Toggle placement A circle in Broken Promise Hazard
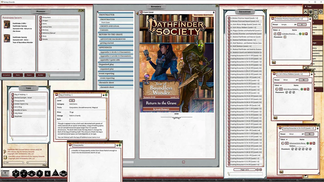This screenshot has width=324, height=182. [285, 37]
